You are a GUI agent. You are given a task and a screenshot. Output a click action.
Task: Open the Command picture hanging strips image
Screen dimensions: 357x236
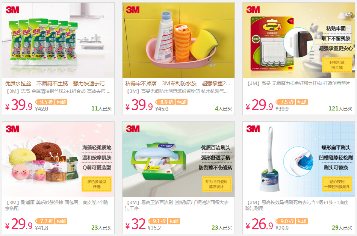click(x=299, y=40)
